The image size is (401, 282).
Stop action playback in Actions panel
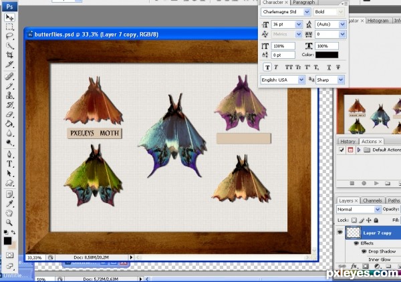pos(352,183)
